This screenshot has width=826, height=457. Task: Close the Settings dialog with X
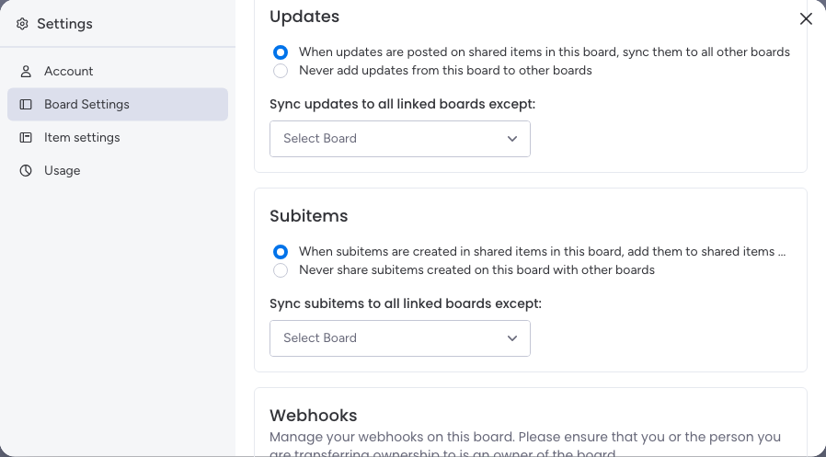click(x=806, y=19)
